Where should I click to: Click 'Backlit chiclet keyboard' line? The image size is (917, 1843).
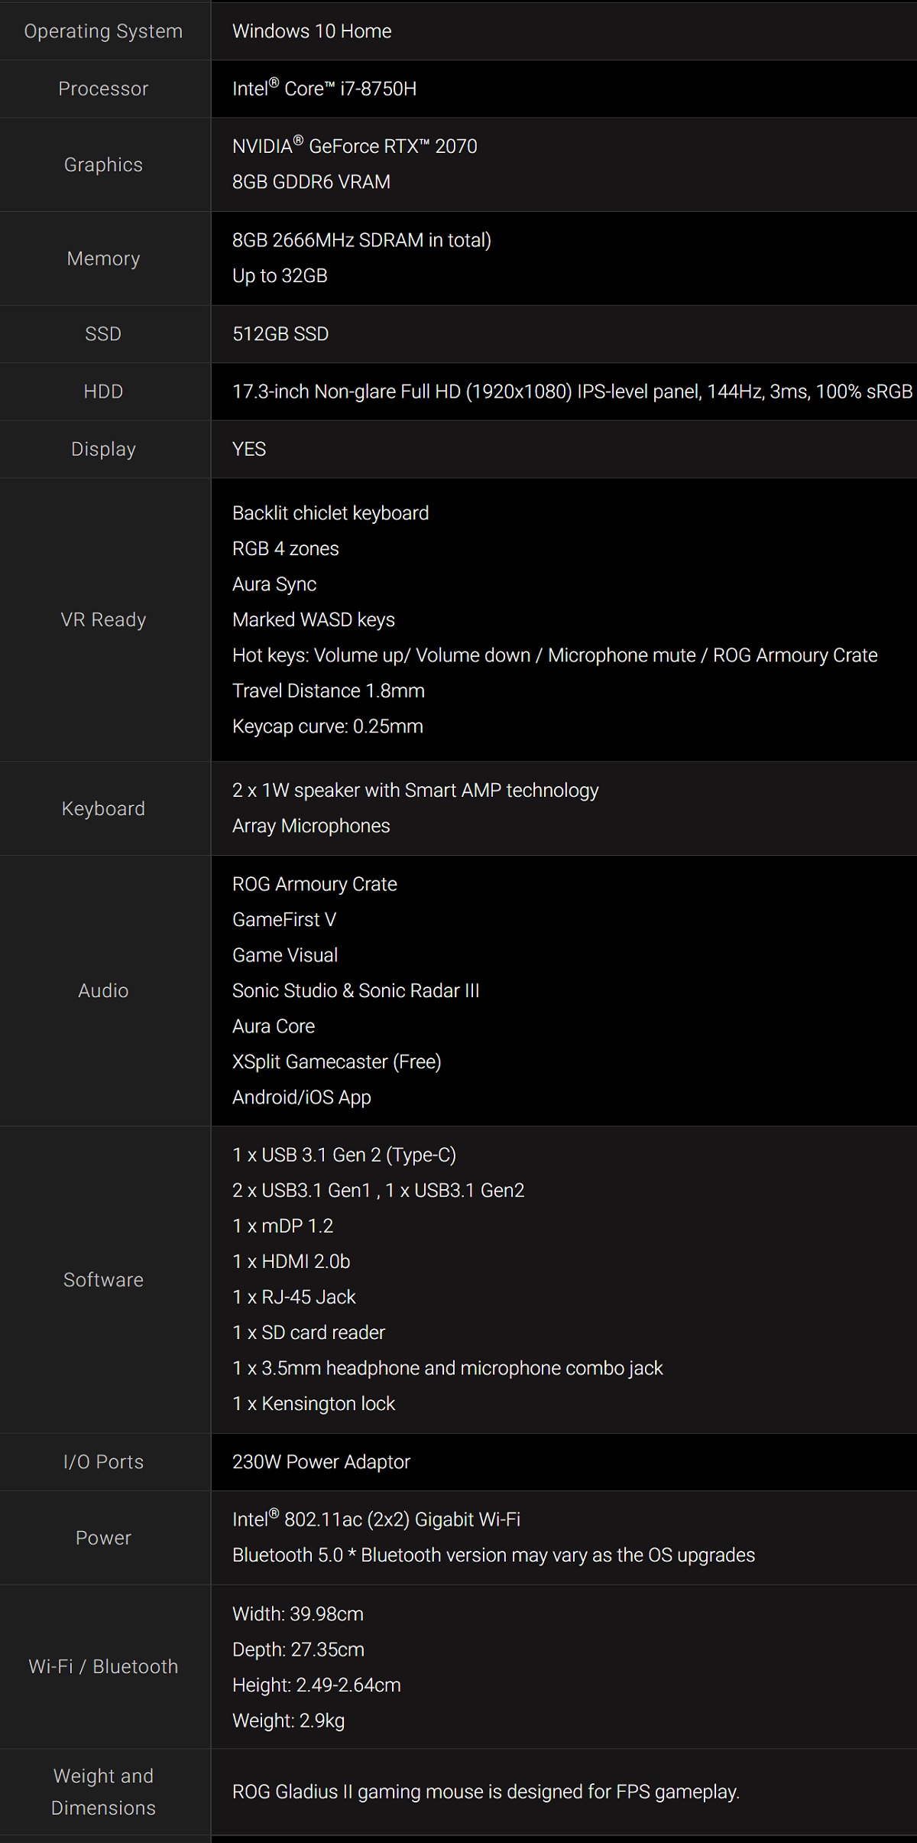[330, 513]
